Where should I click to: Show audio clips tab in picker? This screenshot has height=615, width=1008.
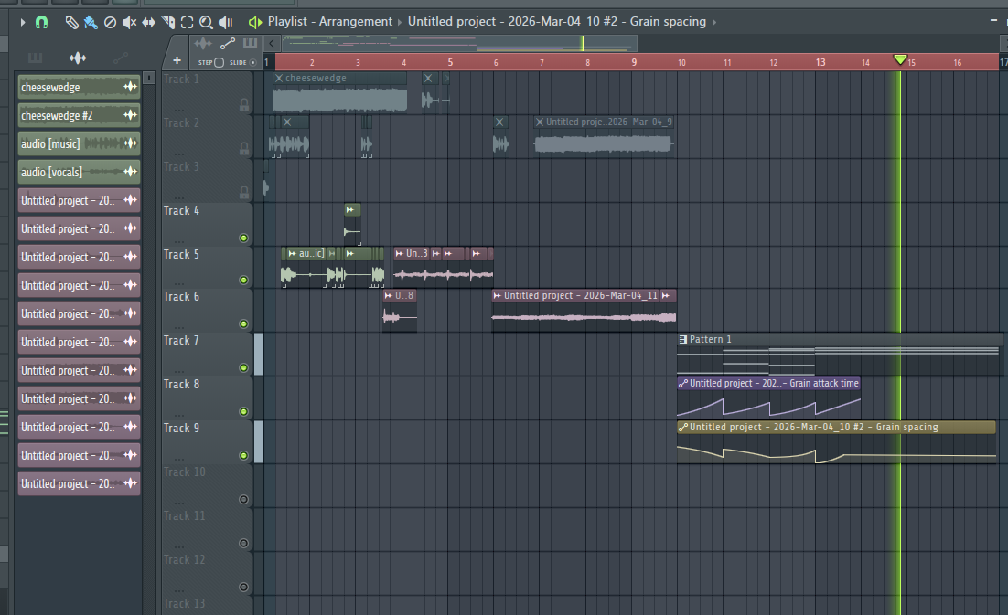click(x=78, y=58)
